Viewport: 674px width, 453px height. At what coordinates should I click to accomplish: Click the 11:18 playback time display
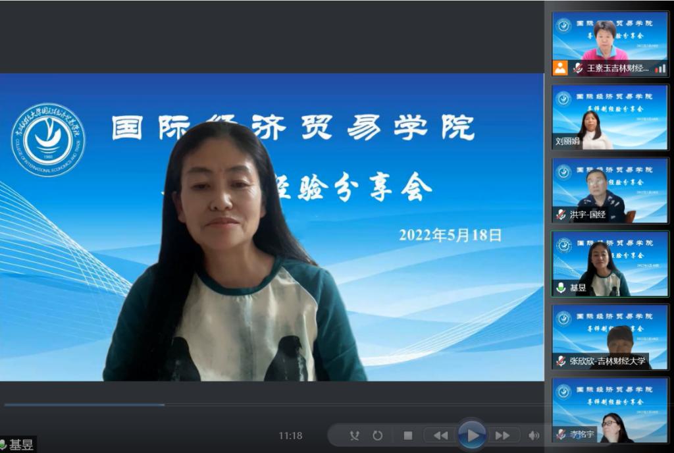click(x=290, y=435)
